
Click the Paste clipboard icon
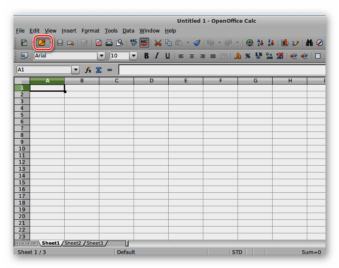point(179,43)
